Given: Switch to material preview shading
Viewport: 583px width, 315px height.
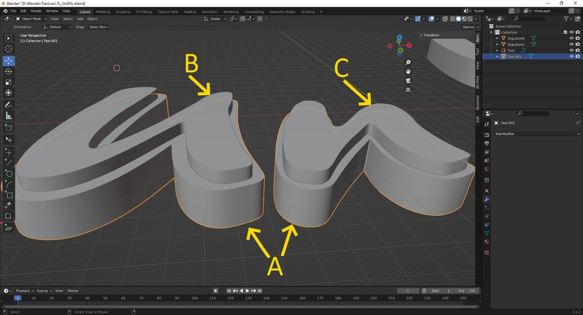Looking at the screenshot, I should (x=465, y=19).
